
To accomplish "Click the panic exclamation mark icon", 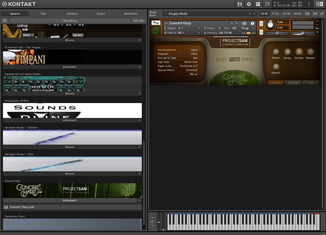I will (x=309, y=4).
